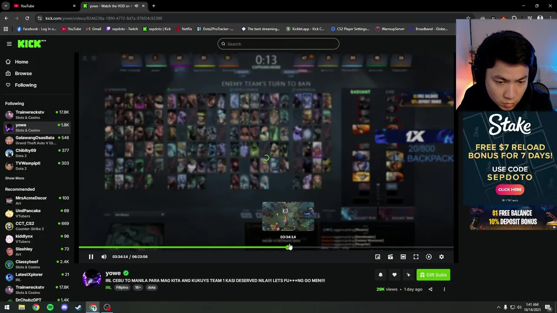Seek the video using the green progress bar

pyautogui.click(x=266, y=247)
